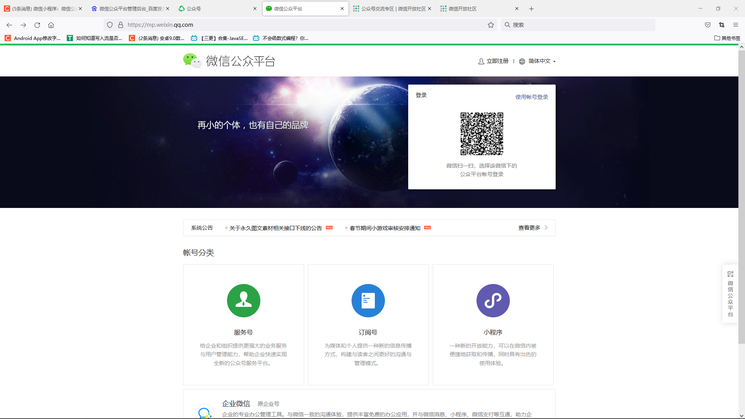The width and height of the screenshot is (745, 419).
Task: Click the 使用帐号登录 link
Action: [x=531, y=97]
